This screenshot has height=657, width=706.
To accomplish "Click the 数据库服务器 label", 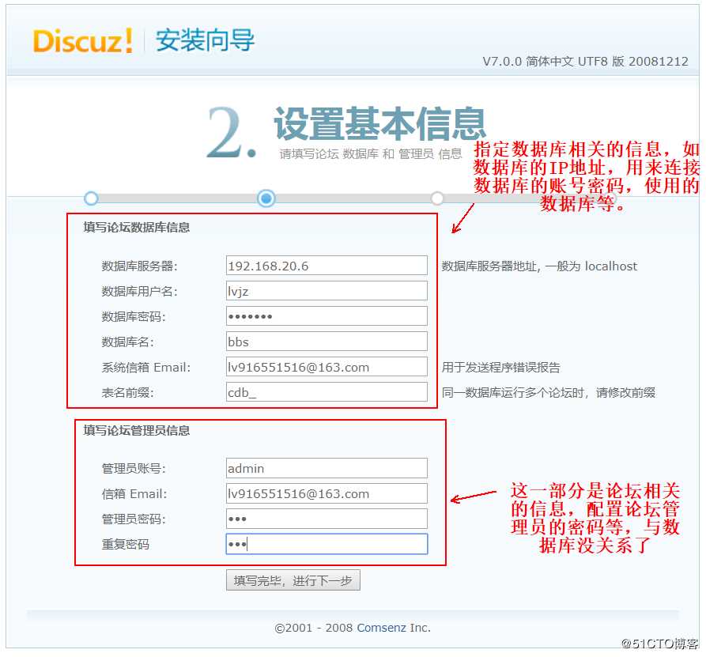I will (140, 266).
